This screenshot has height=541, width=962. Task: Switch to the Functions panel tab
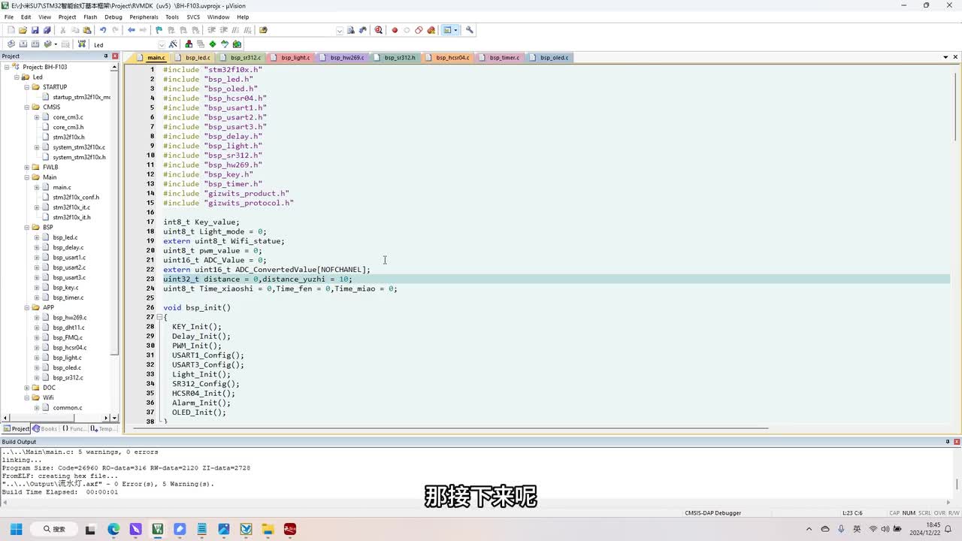74,428
